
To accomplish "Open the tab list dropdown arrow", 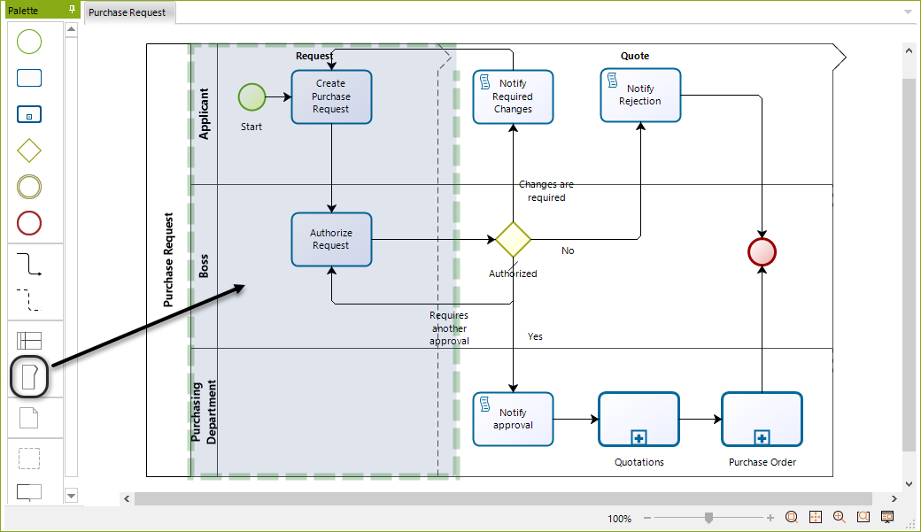I will [x=908, y=12].
